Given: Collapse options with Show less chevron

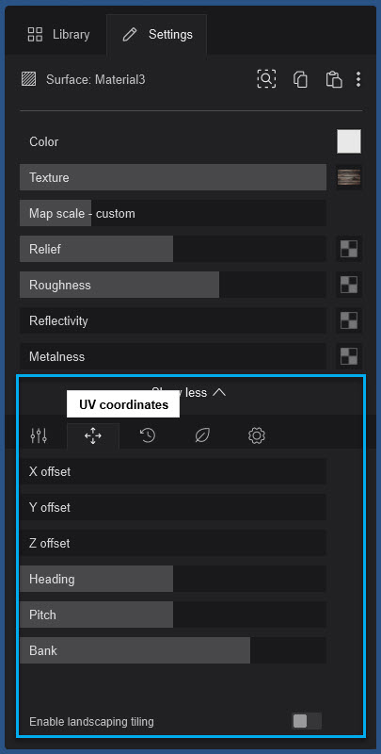Looking at the screenshot, I should pos(188,392).
